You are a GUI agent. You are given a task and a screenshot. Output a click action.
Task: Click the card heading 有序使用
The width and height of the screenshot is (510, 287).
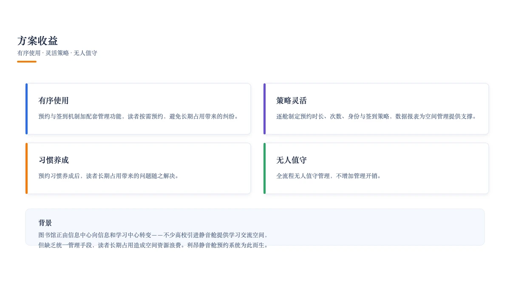click(x=54, y=101)
